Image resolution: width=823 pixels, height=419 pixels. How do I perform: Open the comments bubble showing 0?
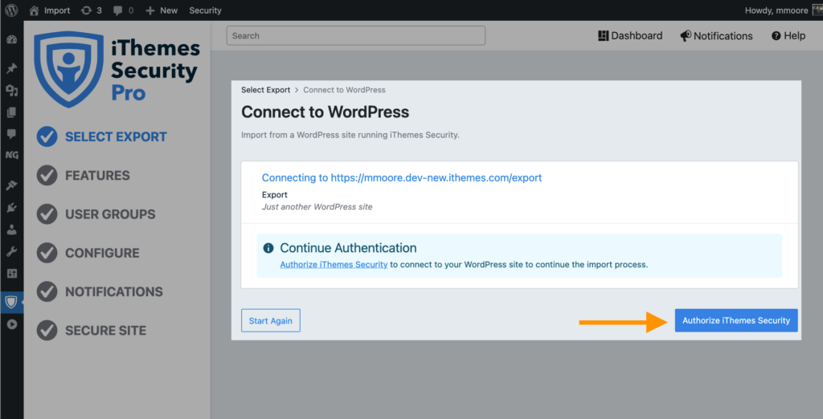[123, 10]
